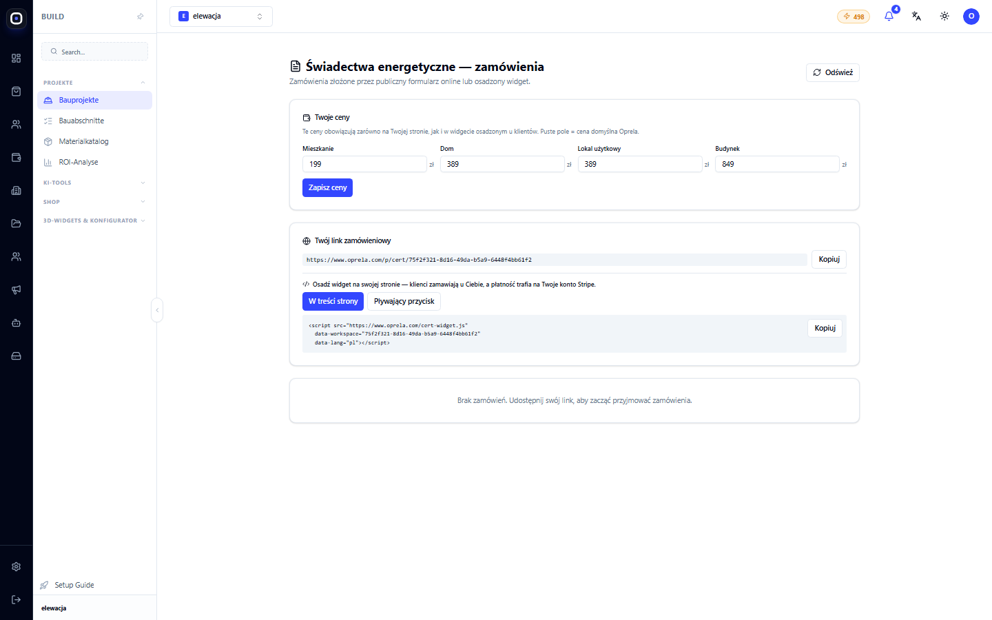The height and width of the screenshot is (620, 992).
Task: Expand the SHOP section
Action: pos(94,202)
